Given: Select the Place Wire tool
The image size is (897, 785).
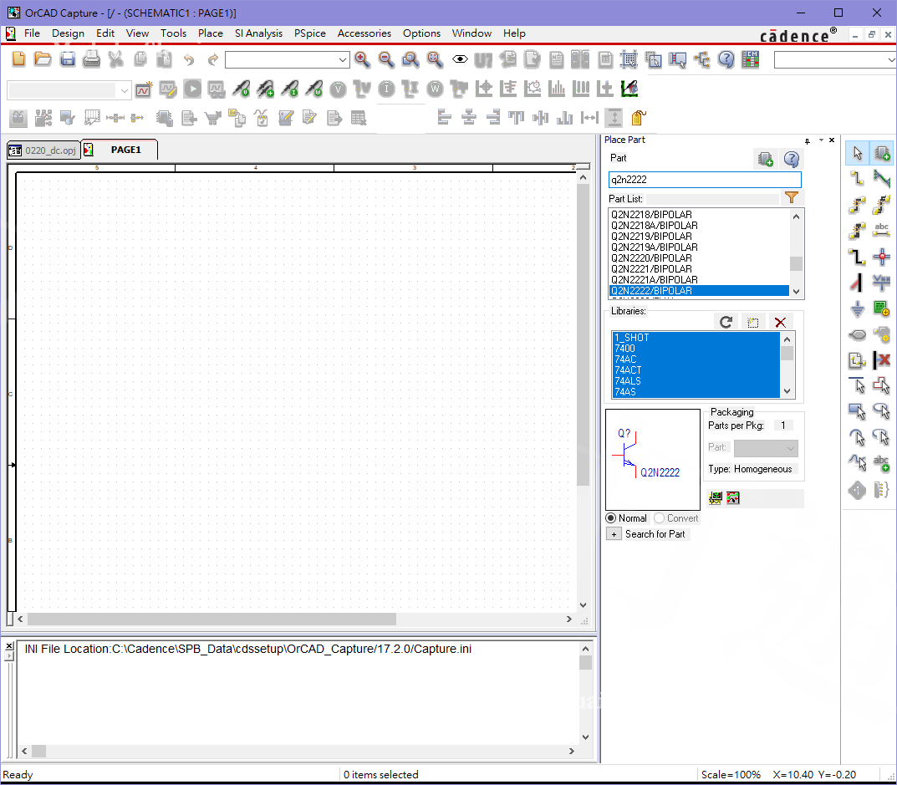Looking at the screenshot, I should [x=857, y=179].
